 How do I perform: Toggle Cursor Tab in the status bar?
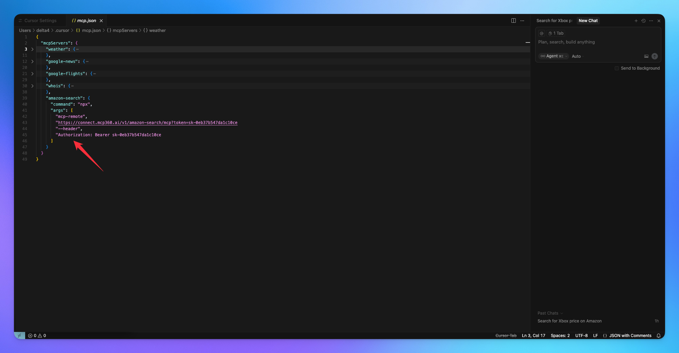pyautogui.click(x=506, y=335)
